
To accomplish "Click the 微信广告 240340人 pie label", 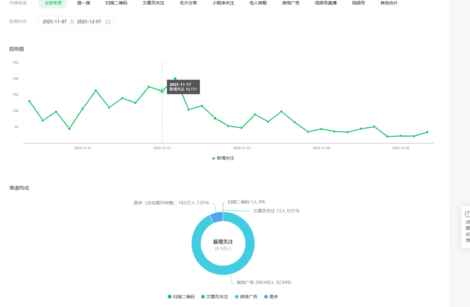I will (x=264, y=282).
